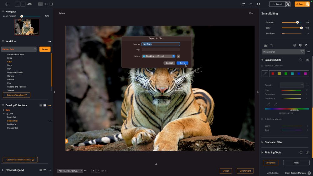
Task: Click the orange Detect button
Action: [x=45, y=49]
